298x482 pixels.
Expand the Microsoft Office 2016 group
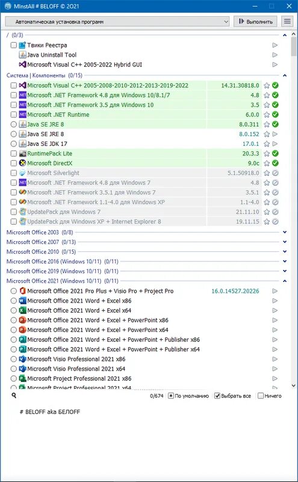(x=285, y=261)
